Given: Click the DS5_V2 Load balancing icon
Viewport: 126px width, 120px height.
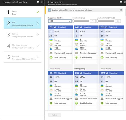Looking at the screenshot, I should point(77,103).
